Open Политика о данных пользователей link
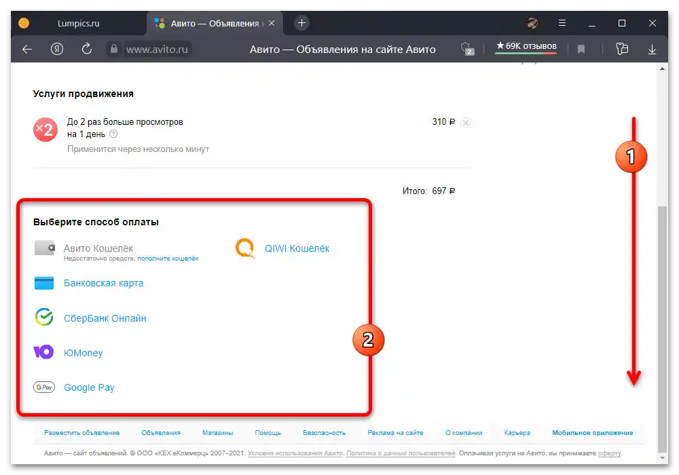Image resolution: width=679 pixels, height=475 pixels. 401,453
